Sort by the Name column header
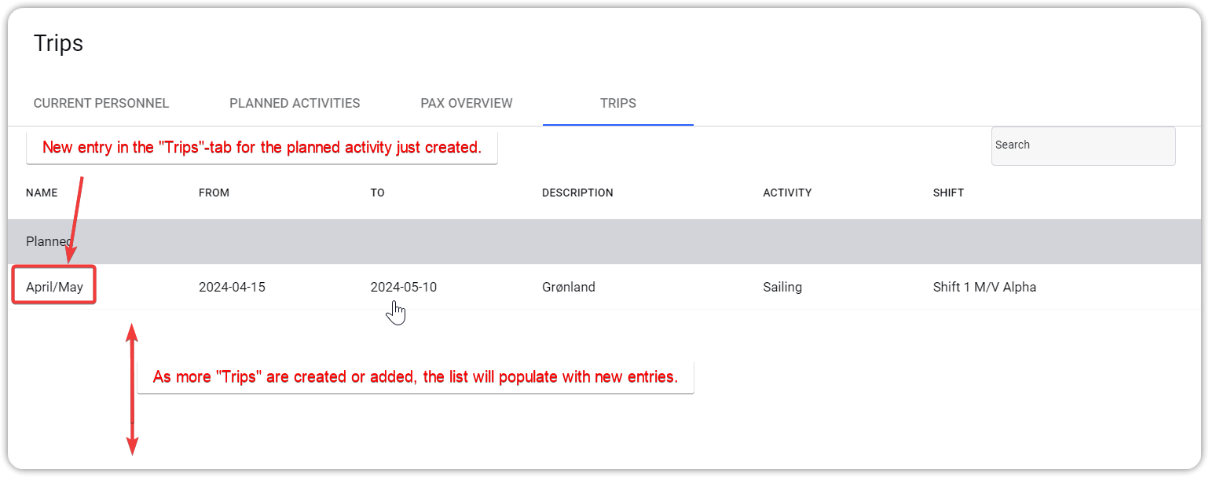Screen dimensions: 1209x477 (x=42, y=193)
